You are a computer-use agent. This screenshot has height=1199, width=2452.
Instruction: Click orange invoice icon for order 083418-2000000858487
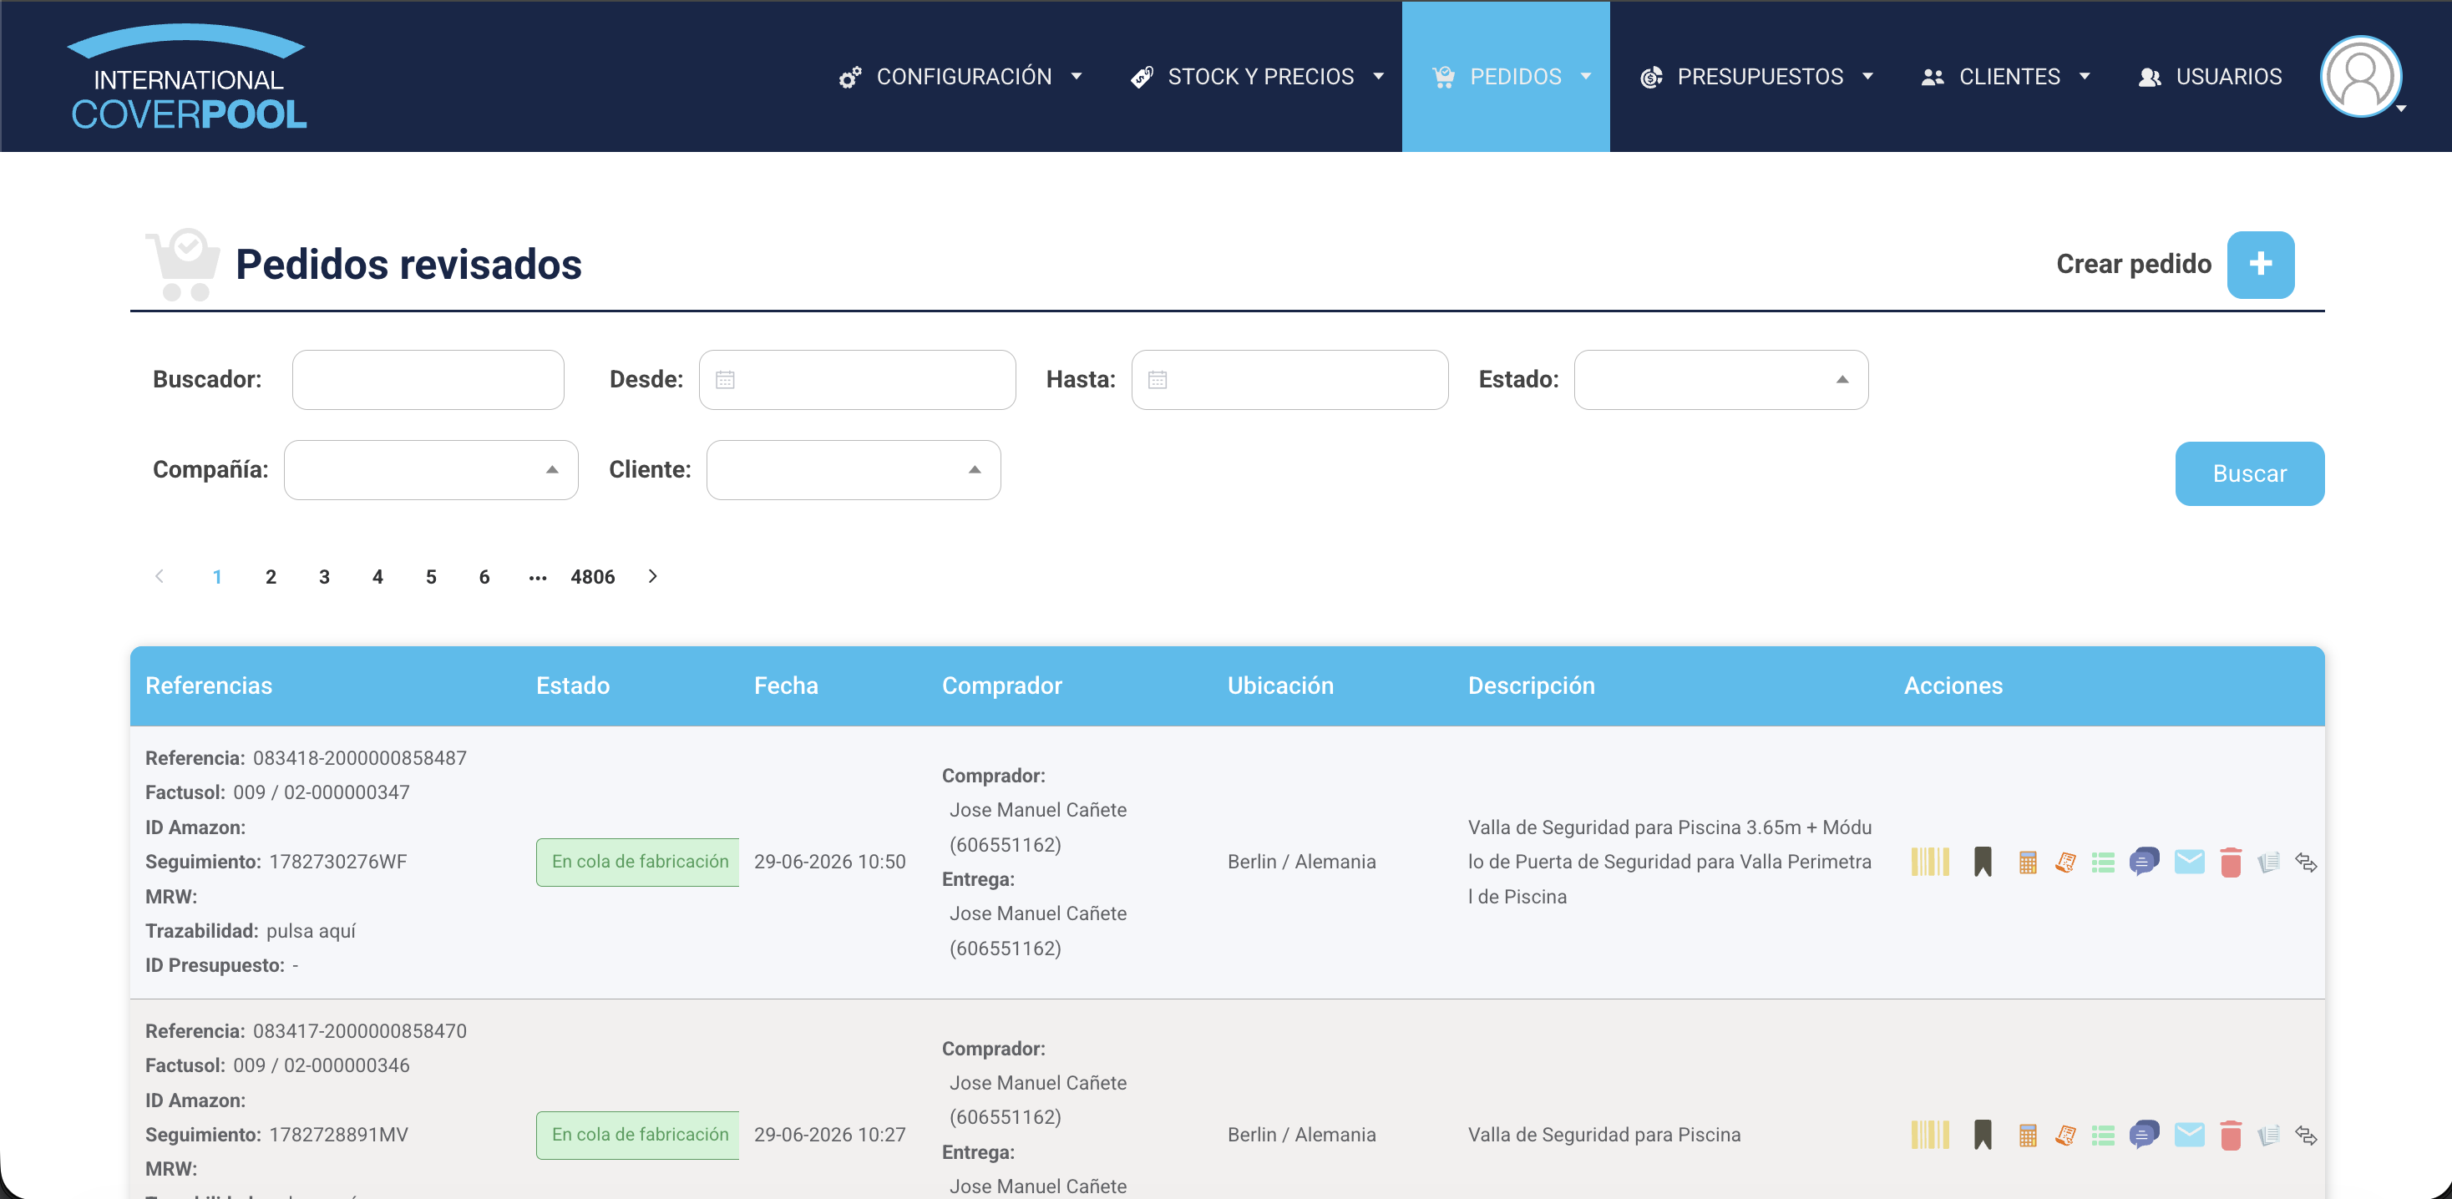tap(2065, 863)
